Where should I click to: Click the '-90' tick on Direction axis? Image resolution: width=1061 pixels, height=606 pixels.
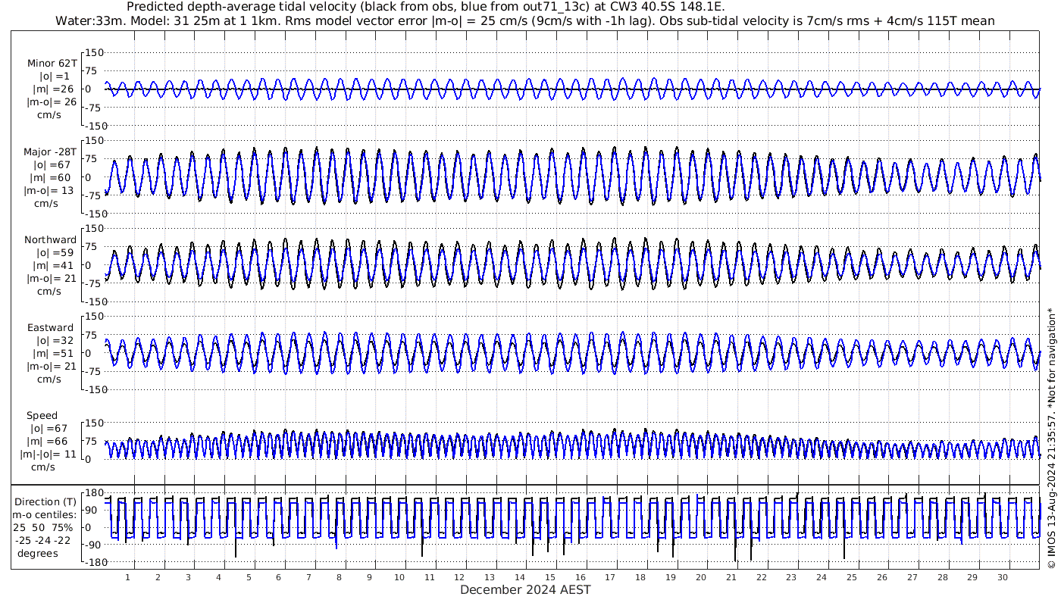(94, 545)
